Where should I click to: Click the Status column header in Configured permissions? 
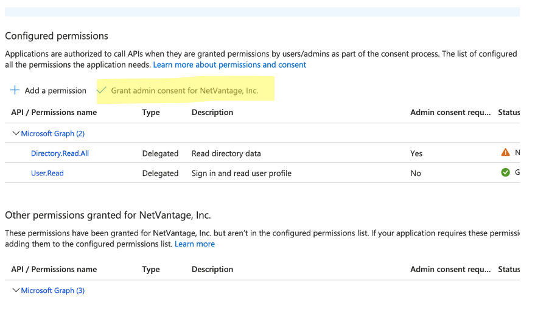[509, 112]
